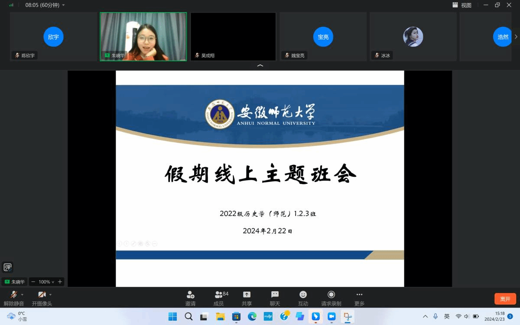Open the 成员 members list
520x325 pixels.
tap(219, 295)
